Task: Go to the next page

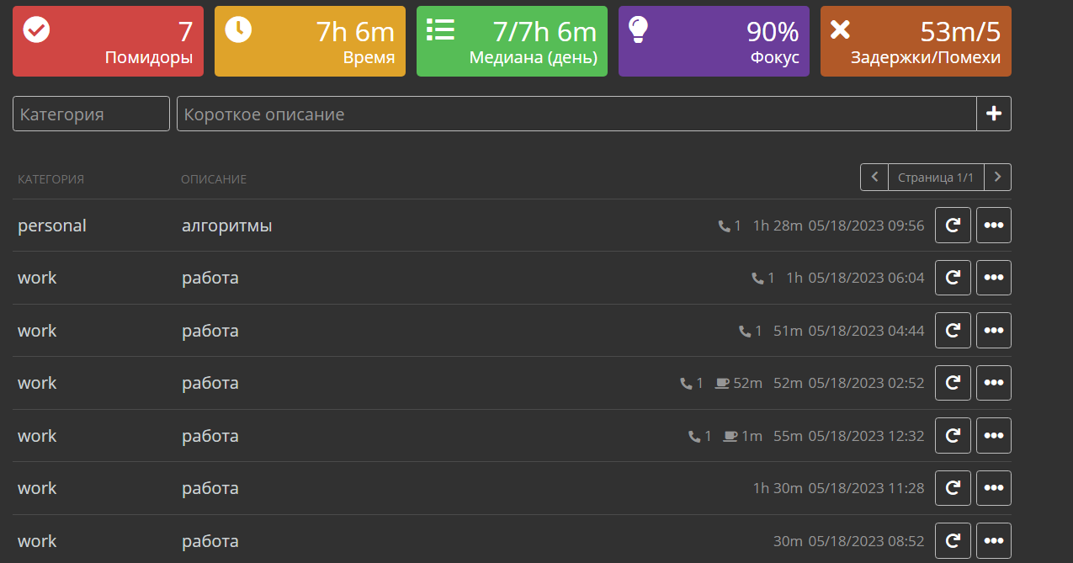Action: [x=997, y=178]
